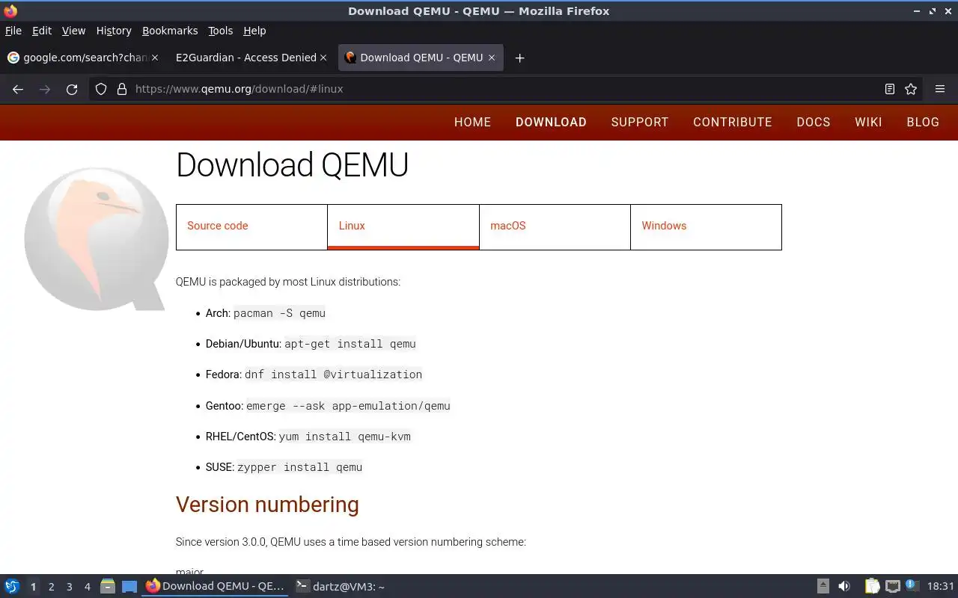Open DOWNLOAD in site navigation
Image resolution: width=958 pixels, height=598 pixels.
tap(551, 122)
